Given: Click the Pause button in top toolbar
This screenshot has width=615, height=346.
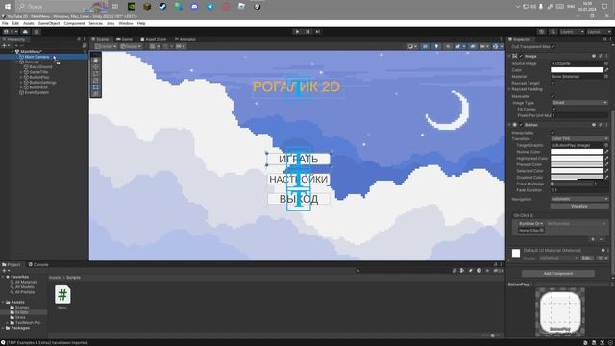Looking at the screenshot, I should point(307,32).
